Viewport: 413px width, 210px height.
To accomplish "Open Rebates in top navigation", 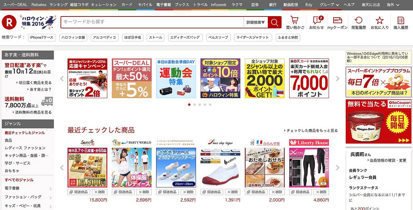I will tap(39, 5).
